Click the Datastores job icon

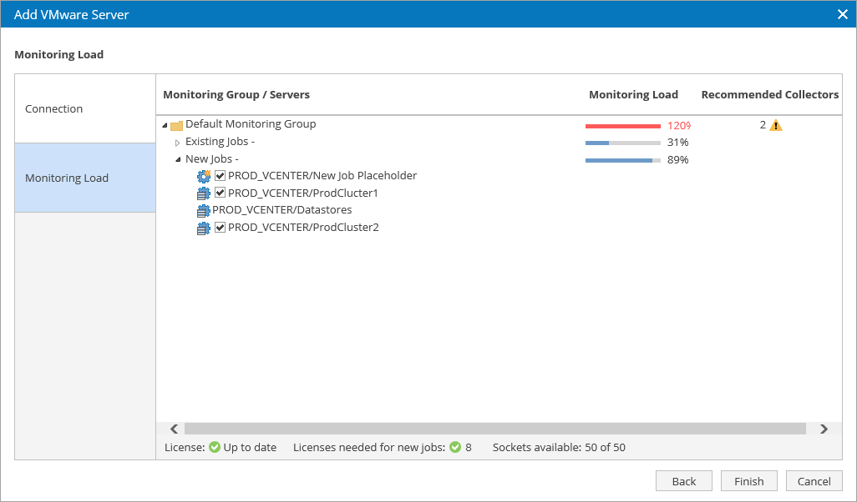pos(203,211)
